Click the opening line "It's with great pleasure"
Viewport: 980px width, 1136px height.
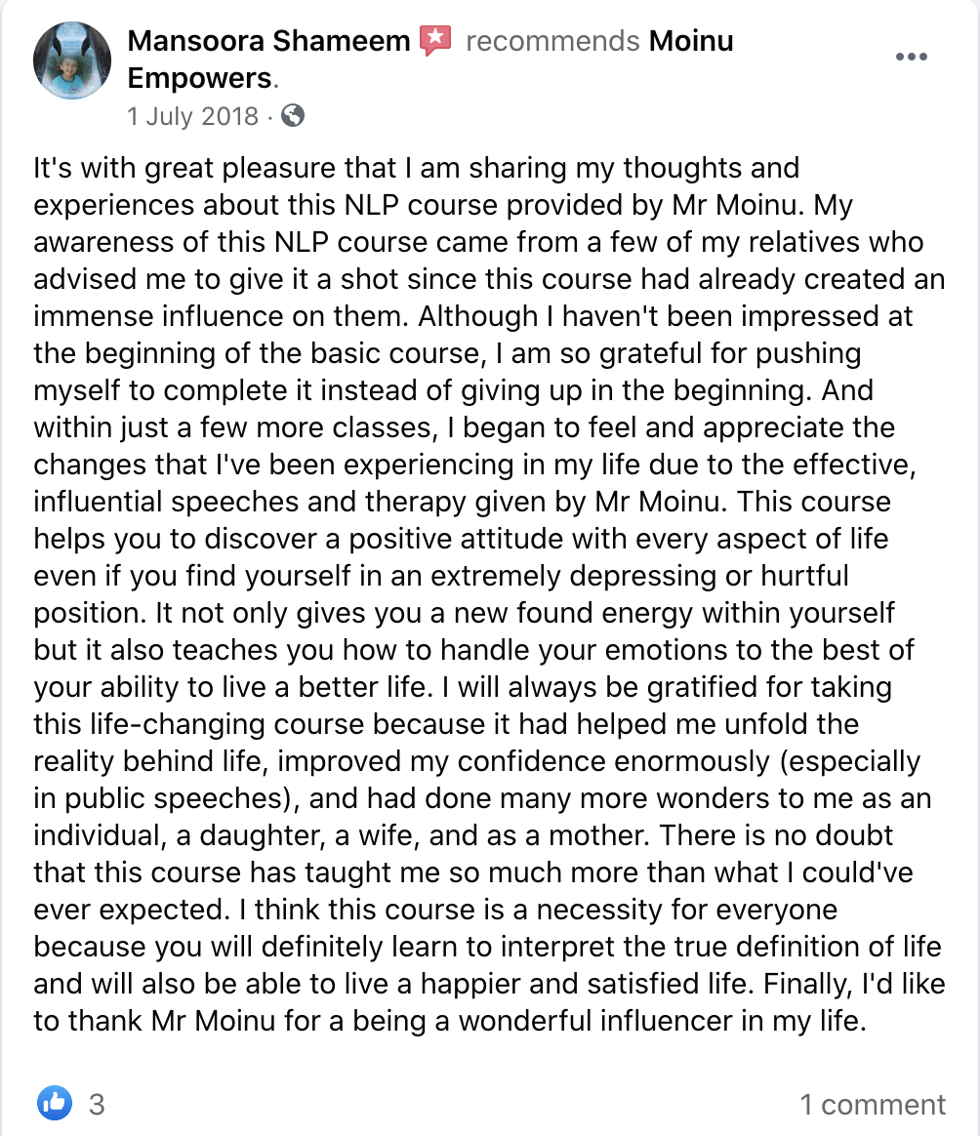click(185, 168)
